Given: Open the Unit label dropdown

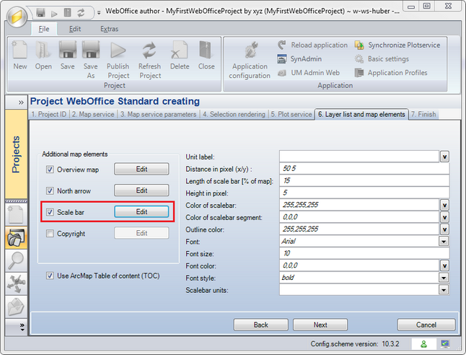Looking at the screenshot, I should tap(444, 157).
